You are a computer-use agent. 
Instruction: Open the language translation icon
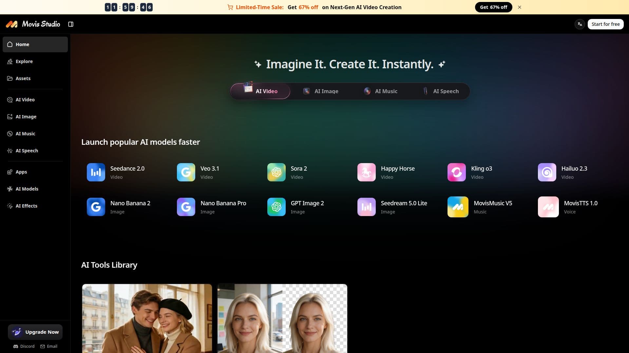[x=580, y=24]
